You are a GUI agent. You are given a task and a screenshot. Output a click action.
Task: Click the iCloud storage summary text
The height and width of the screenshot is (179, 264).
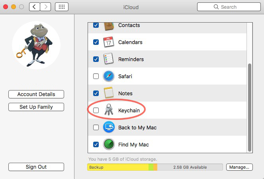tap(123, 159)
